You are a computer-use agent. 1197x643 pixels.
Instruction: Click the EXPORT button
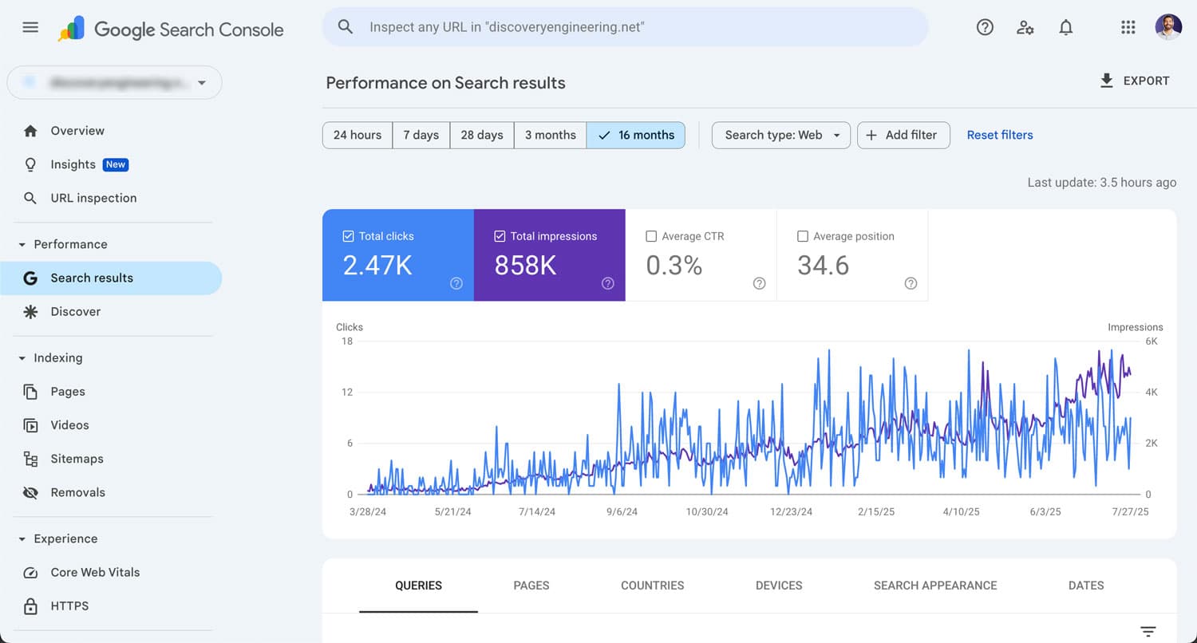click(1134, 80)
